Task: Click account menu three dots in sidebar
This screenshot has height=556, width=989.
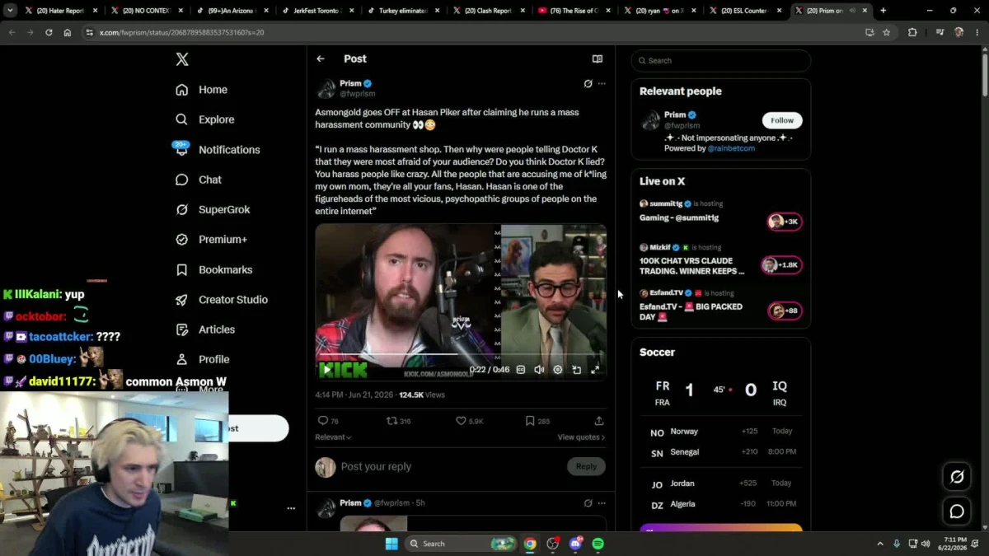Action: click(291, 508)
